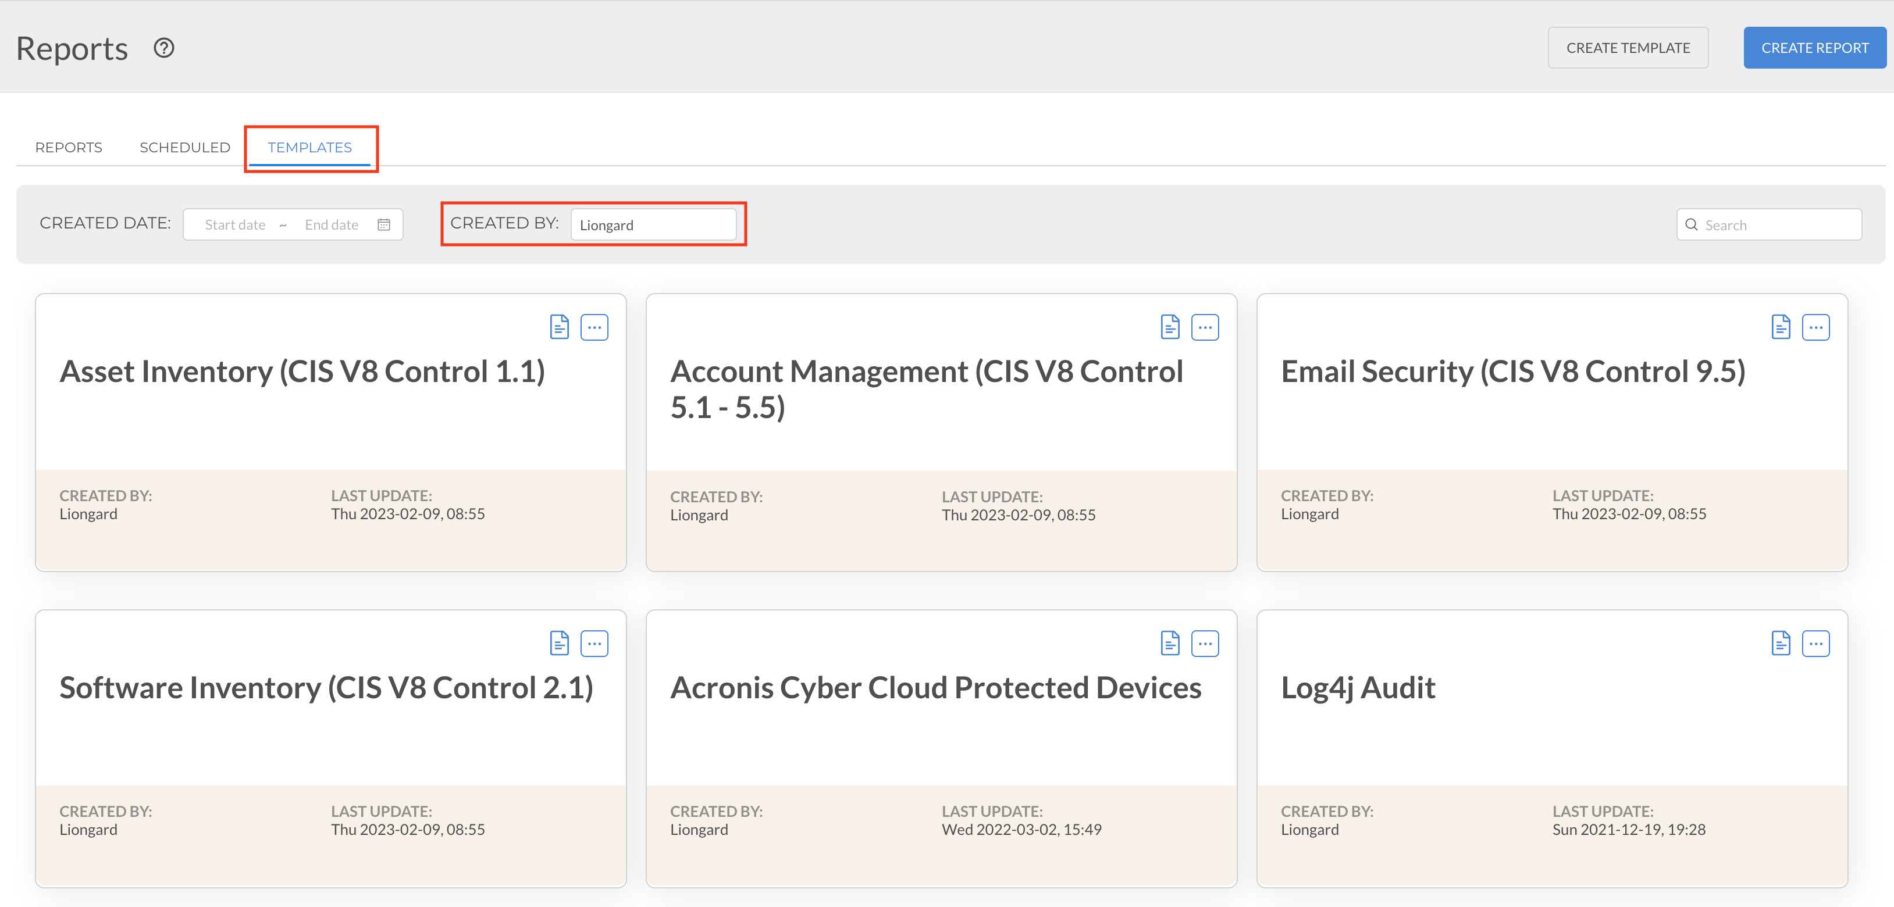Click the Start date field
Image resolution: width=1894 pixels, height=907 pixels.
[x=235, y=225]
